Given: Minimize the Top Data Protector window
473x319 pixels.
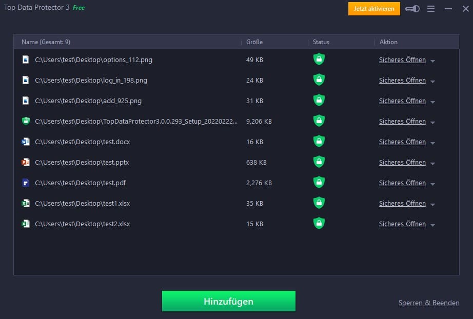Looking at the screenshot, I should pyautogui.click(x=448, y=9).
